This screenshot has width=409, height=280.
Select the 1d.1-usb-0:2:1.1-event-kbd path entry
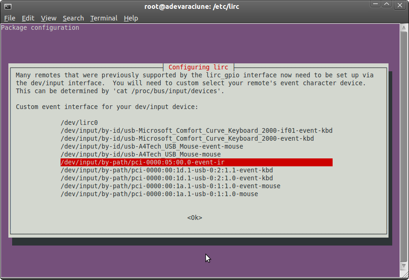click(167, 170)
